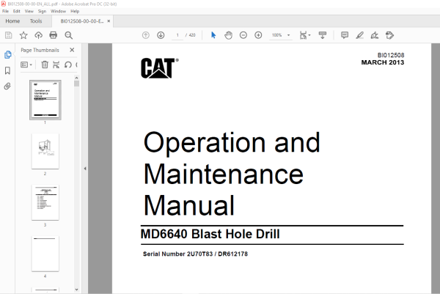The width and height of the screenshot is (440, 294).
Task: Click the scrolling mode read icon
Action: (x=323, y=35)
